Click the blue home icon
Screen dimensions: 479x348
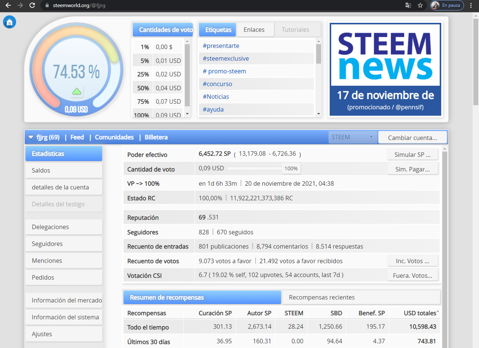(9, 22)
